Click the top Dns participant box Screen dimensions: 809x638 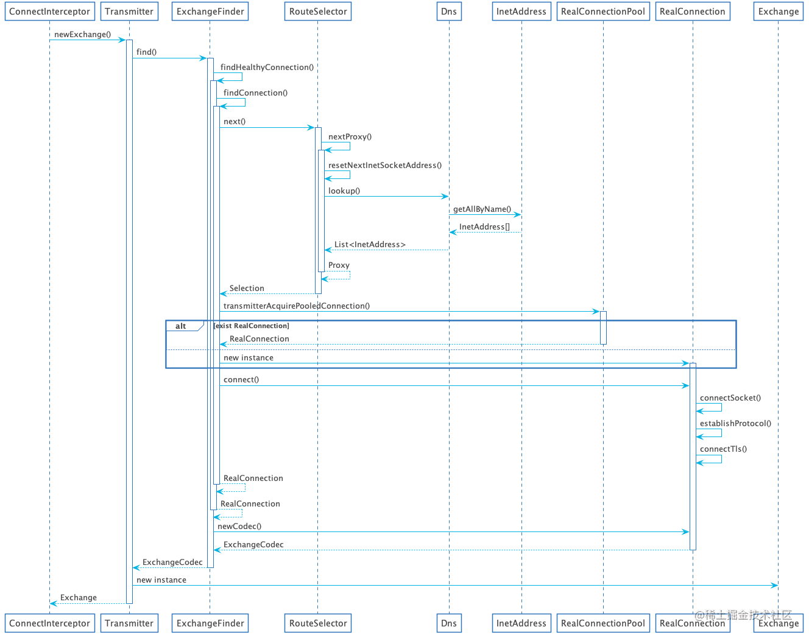(449, 12)
